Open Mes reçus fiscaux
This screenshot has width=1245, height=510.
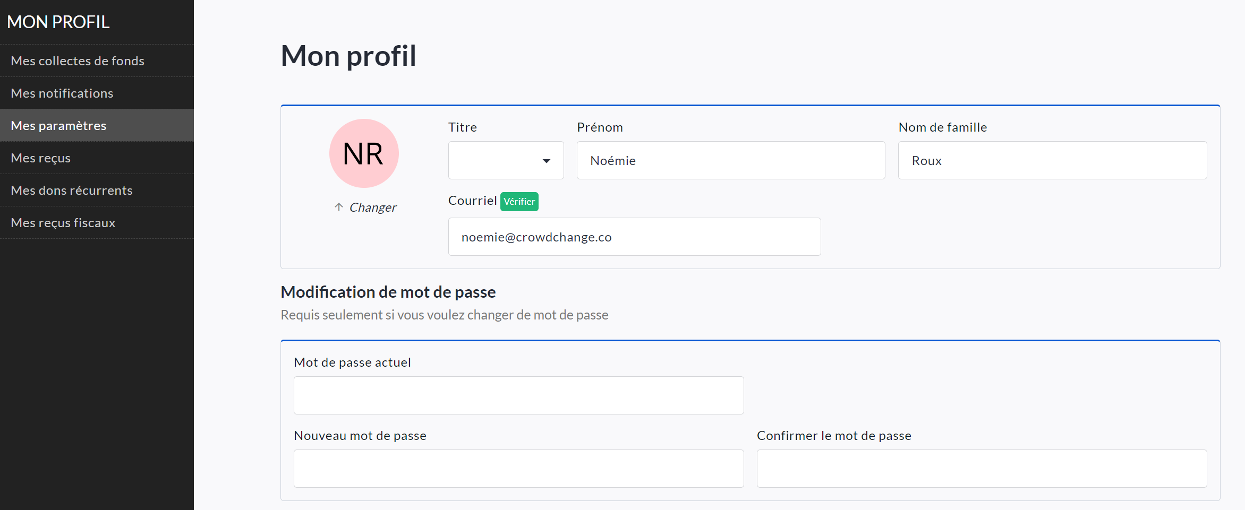click(63, 223)
